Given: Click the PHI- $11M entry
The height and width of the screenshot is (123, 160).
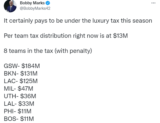Looking at the screenshot, I should pyautogui.click(x=17, y=111).
